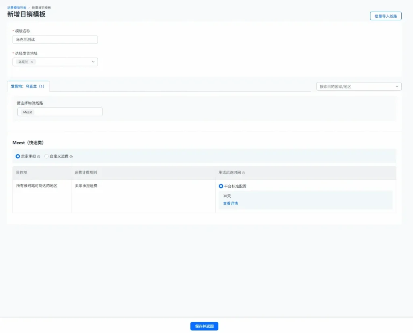Viewport: 413px width, 333px height.
Task: Click the 批量导入线路 button
Action: click(x=386, y=16)
